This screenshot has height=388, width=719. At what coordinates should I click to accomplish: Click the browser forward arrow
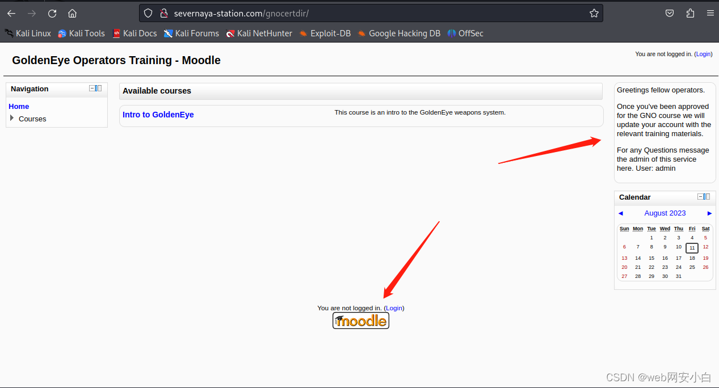32,13
